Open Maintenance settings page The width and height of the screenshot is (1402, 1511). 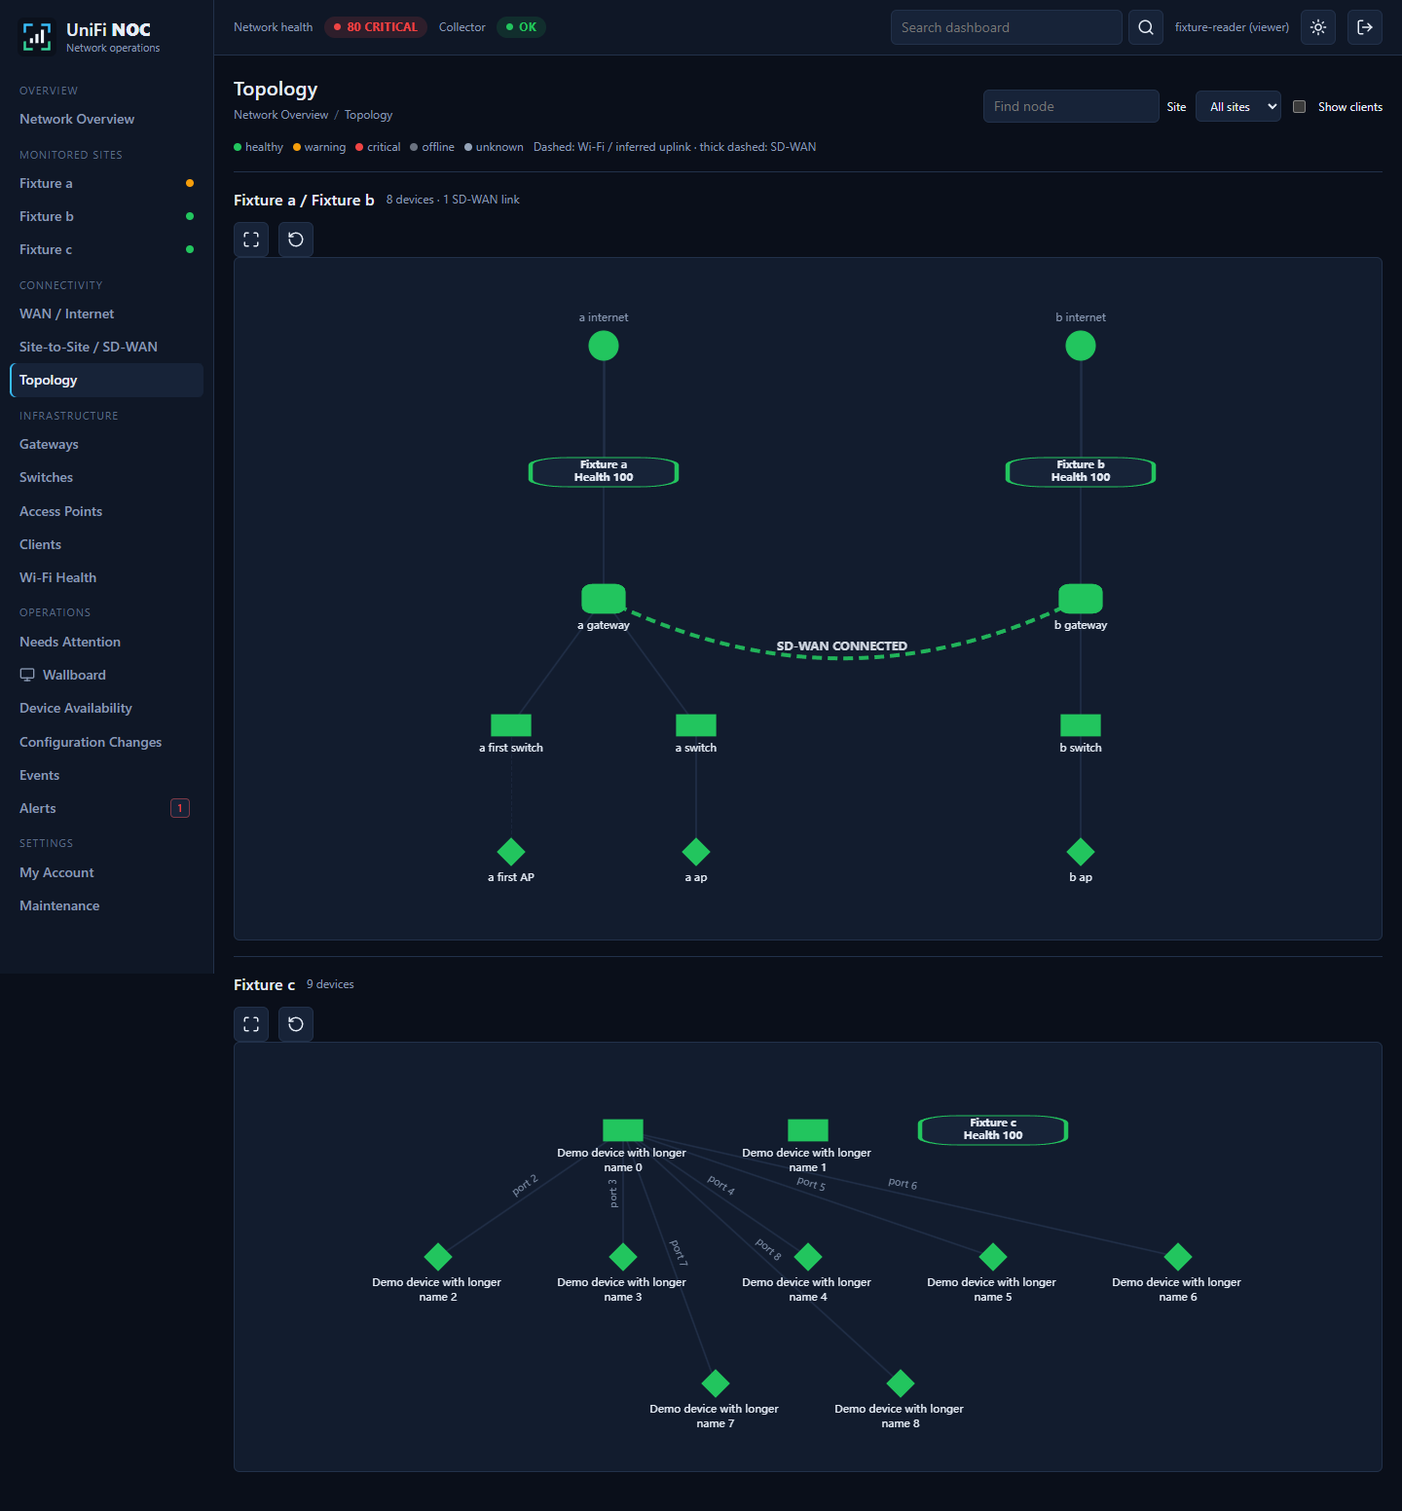tap(106, 905)
